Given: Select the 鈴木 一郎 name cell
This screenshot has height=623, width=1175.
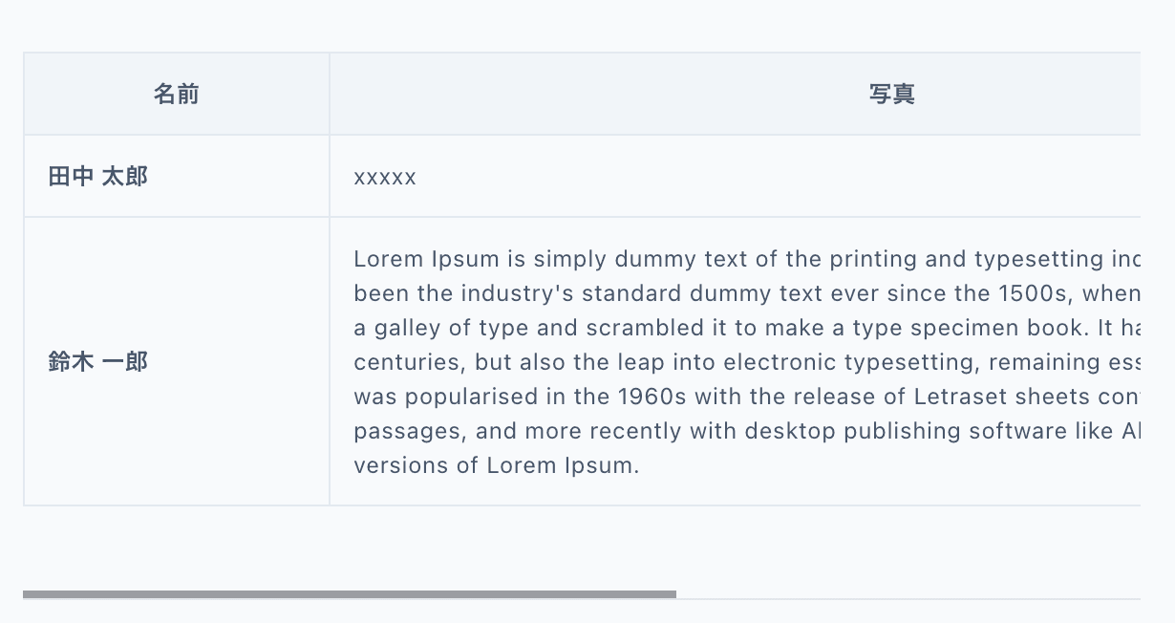Looking at the screenshot, I should 98,362.
